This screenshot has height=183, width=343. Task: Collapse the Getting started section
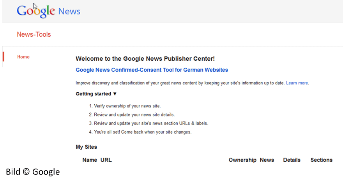click(96, 94)
